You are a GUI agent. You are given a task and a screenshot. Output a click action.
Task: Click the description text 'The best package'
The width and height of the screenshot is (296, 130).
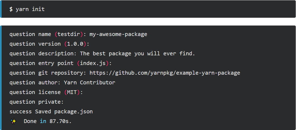tap(106, 54)
